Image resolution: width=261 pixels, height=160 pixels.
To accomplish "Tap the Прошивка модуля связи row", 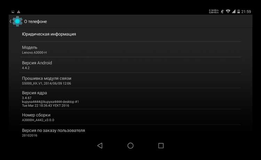I will pyautogui.click(x=130, y=81).
